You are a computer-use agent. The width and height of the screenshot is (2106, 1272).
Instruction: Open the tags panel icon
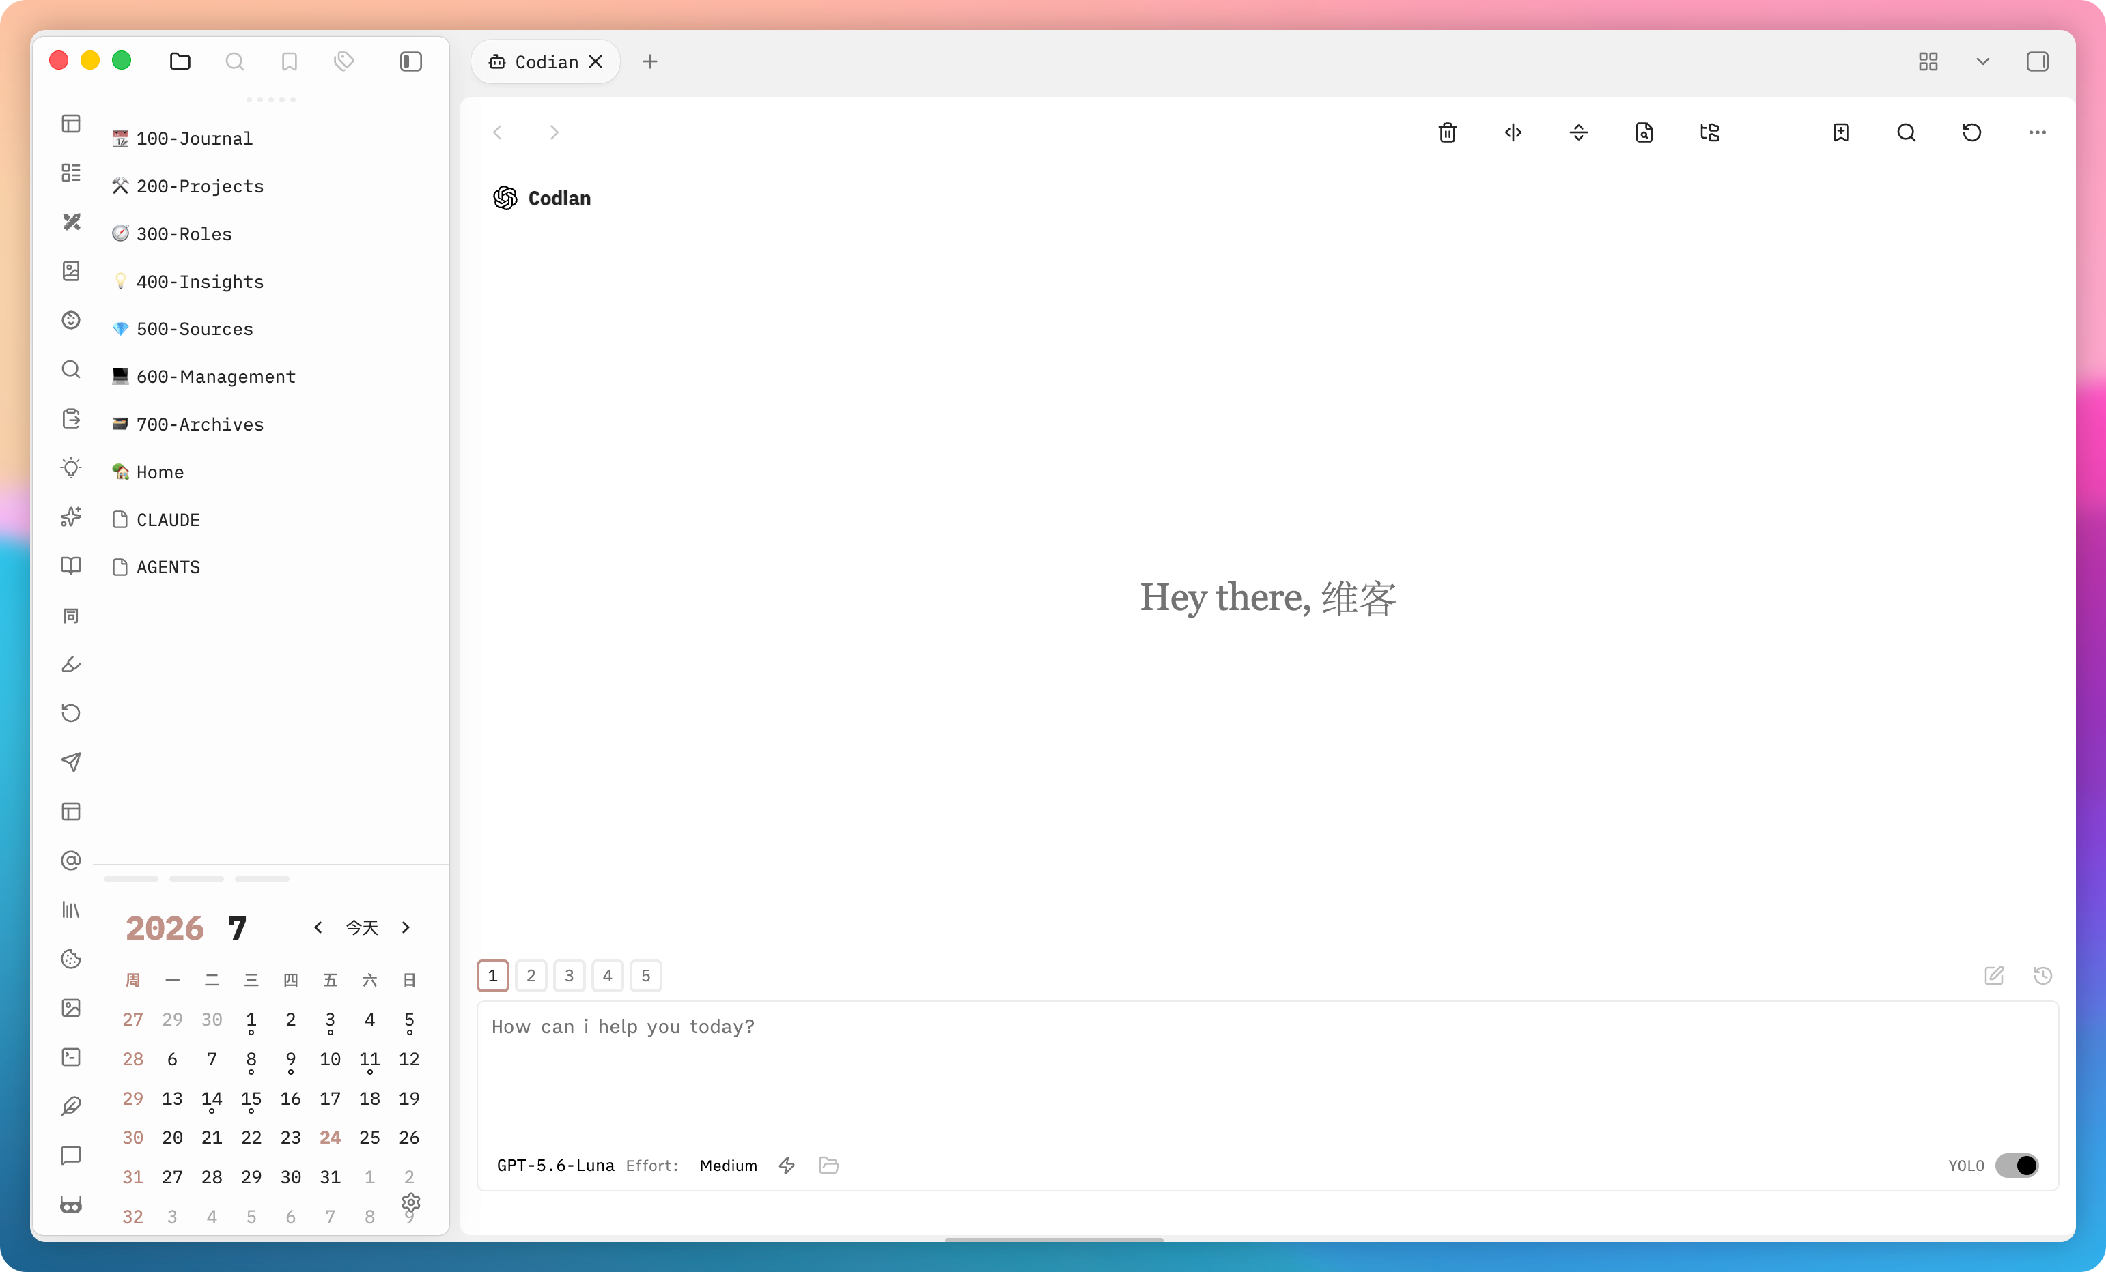(x=343, y=61)
